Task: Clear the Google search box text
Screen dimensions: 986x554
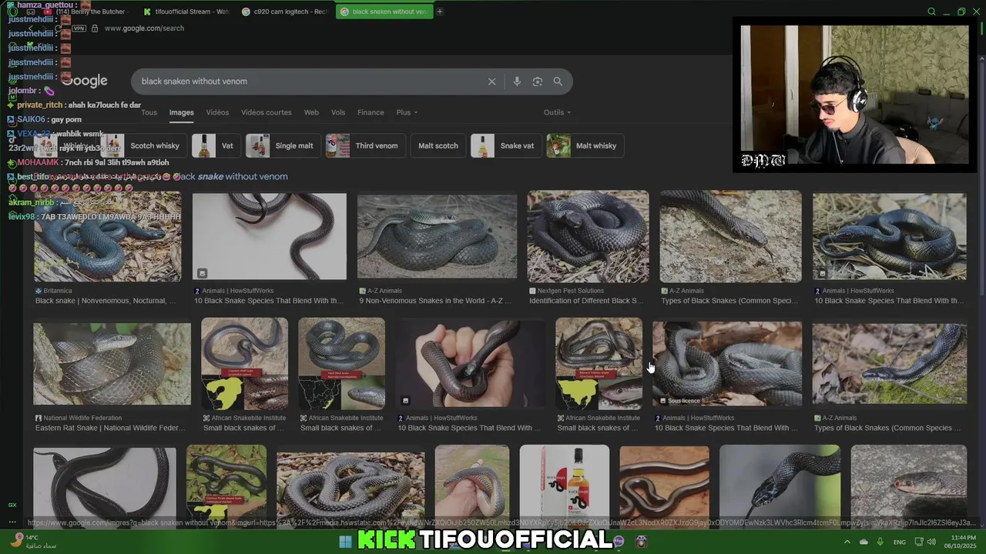Action: click(491, 82)
